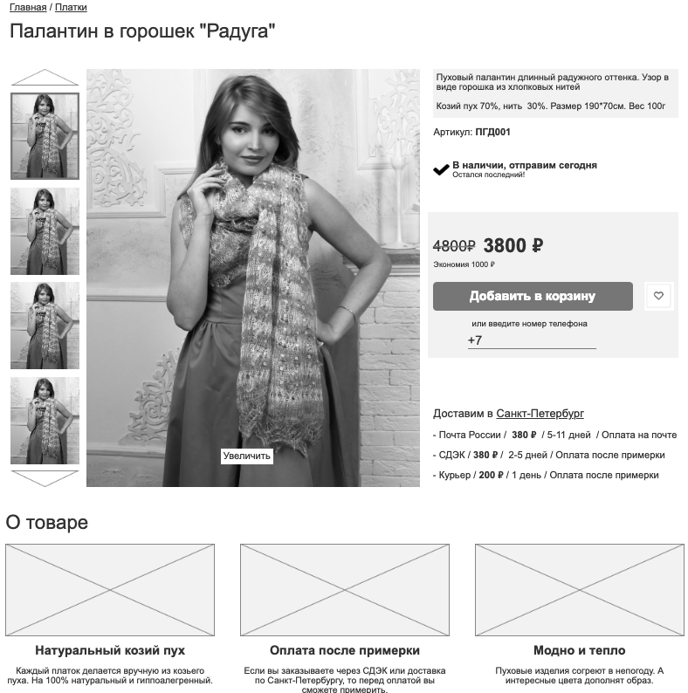The width and height of the screenshot is (688, 693).
Task: Click placeholder image above Оплата после примерки
Action: coord(345,590)
